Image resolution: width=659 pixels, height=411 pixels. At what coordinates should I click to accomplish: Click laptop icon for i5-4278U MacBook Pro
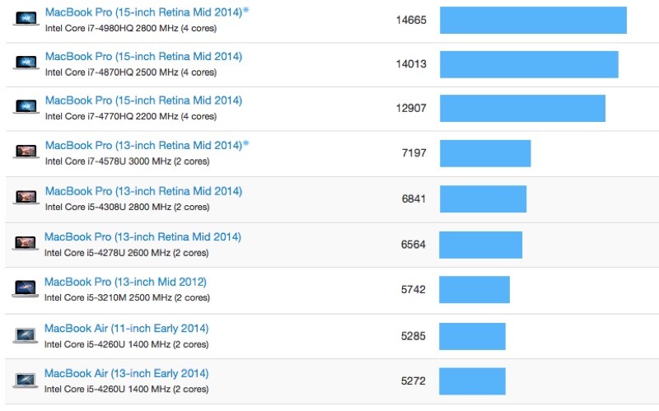(26, 243)
